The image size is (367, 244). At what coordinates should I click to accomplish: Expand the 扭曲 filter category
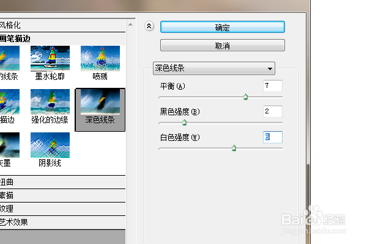coord(63,182)
